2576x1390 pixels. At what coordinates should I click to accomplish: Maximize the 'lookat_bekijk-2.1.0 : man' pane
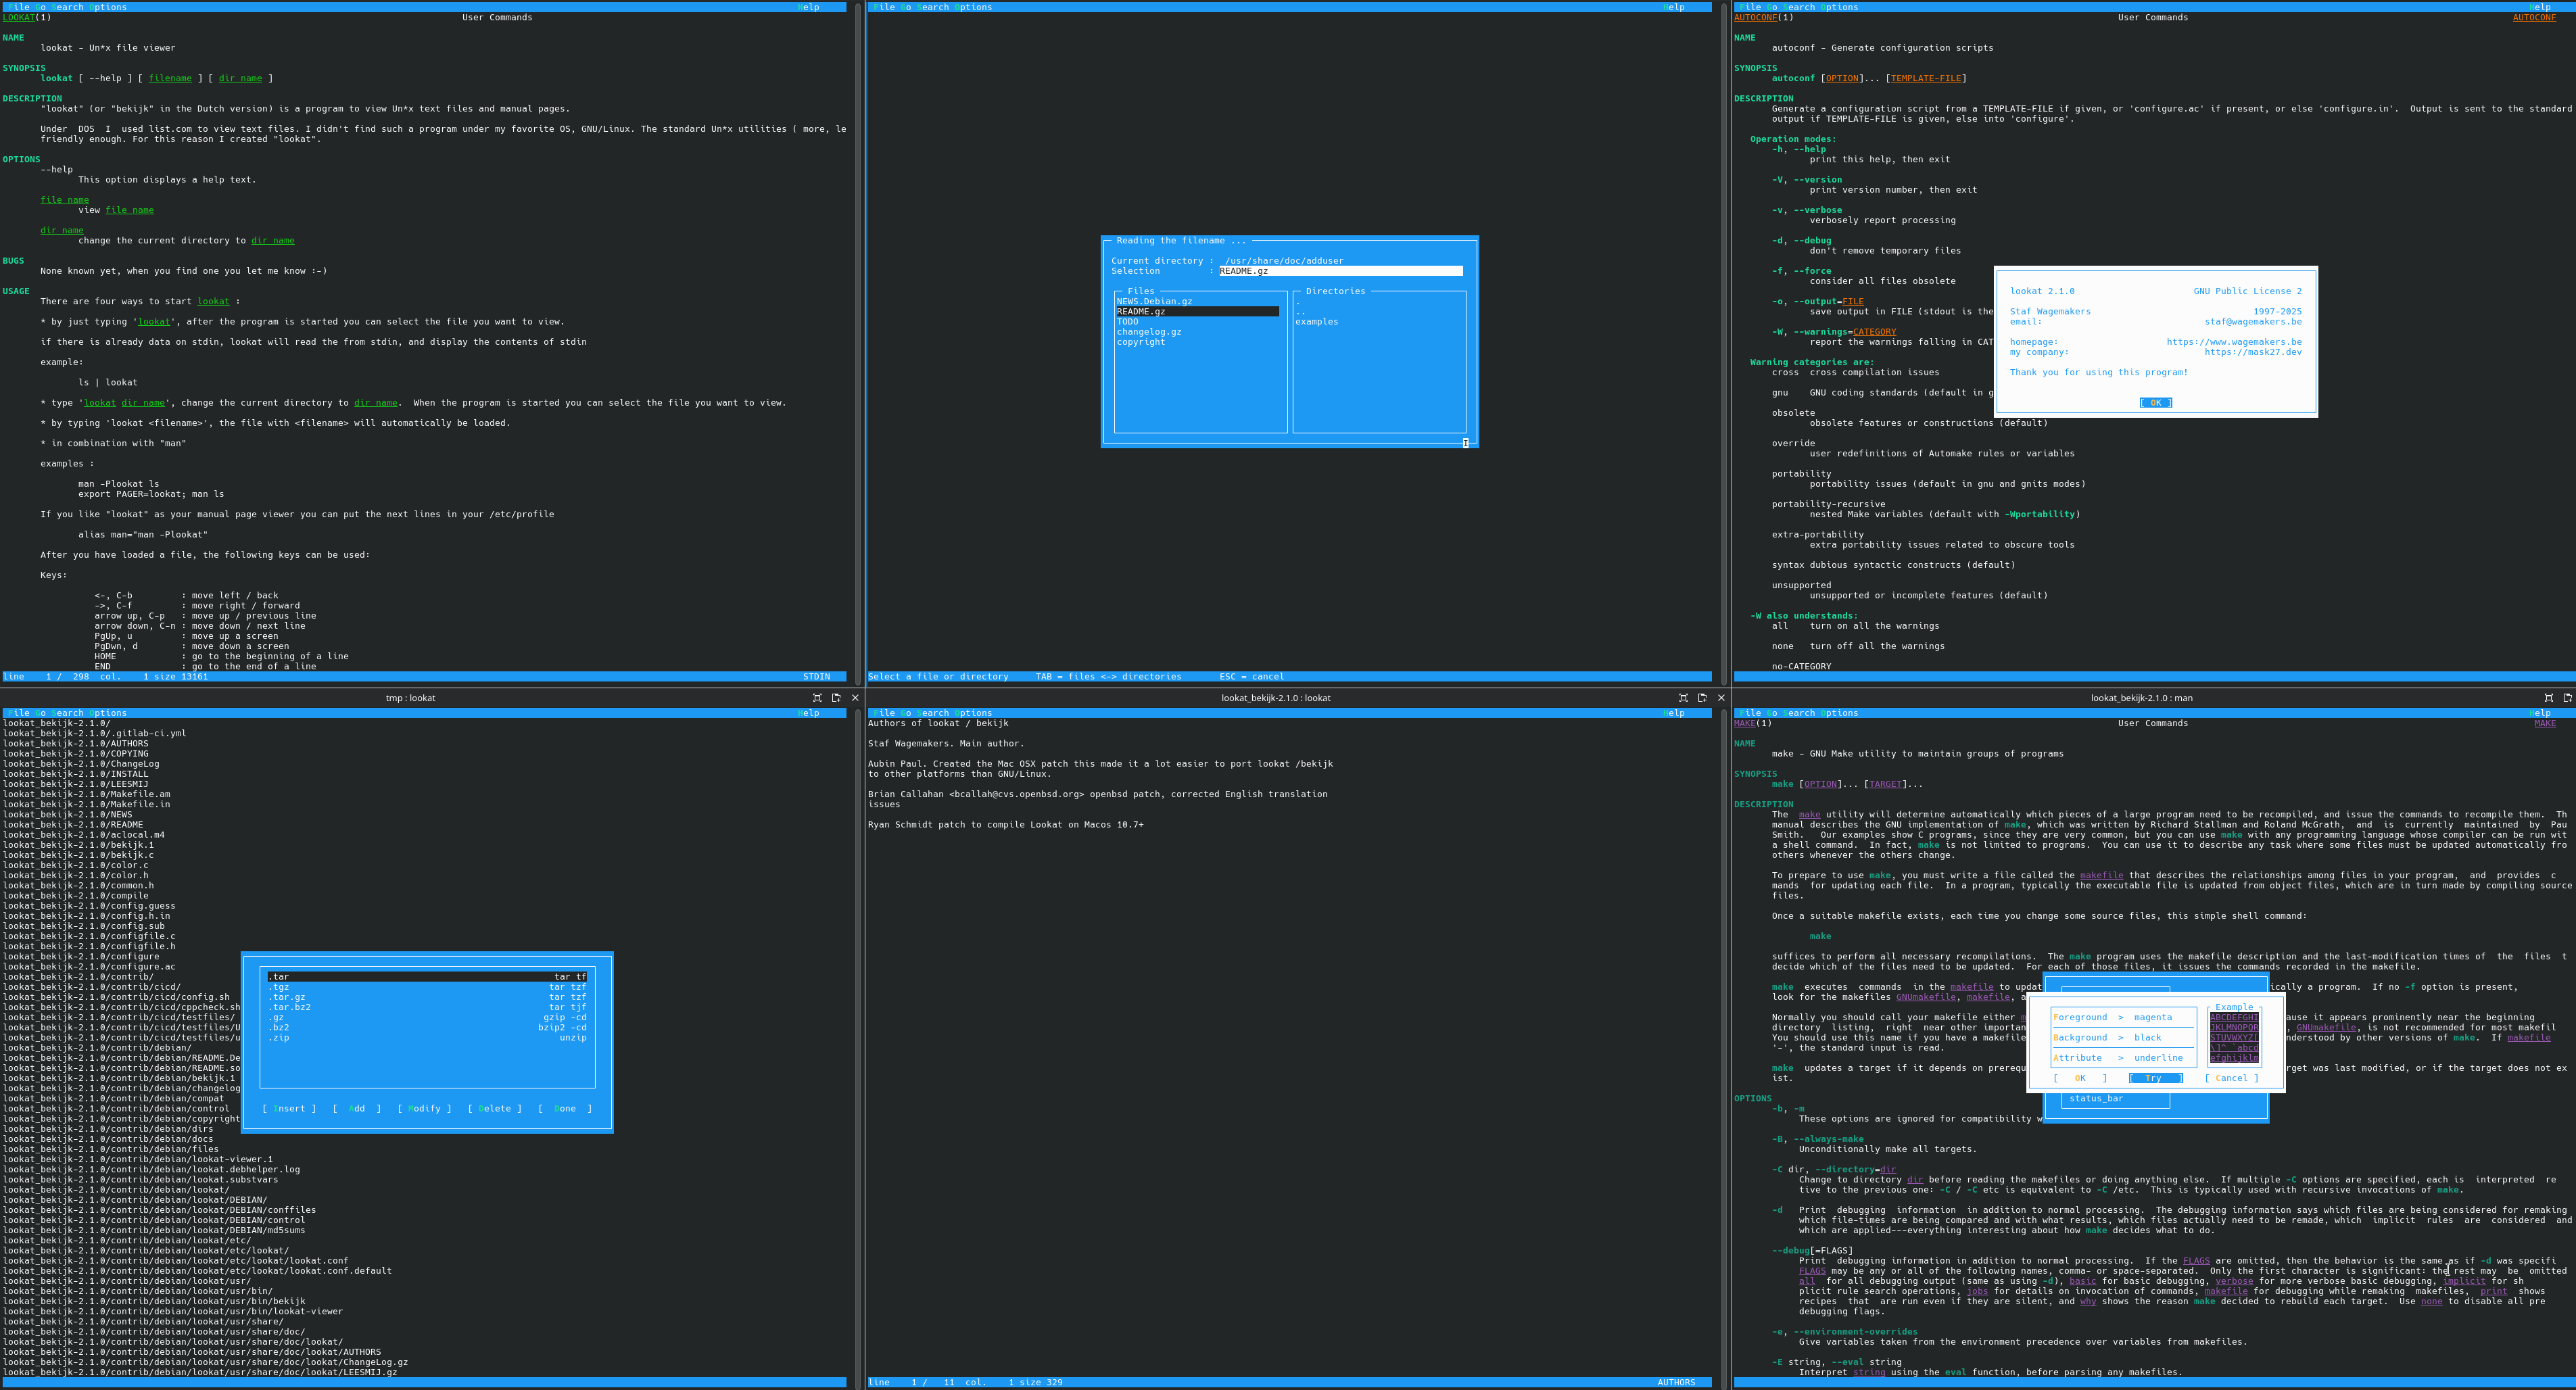(2548, 698)
